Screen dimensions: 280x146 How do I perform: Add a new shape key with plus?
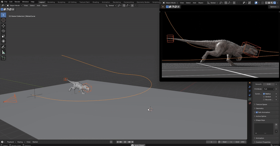pos(276,125)
